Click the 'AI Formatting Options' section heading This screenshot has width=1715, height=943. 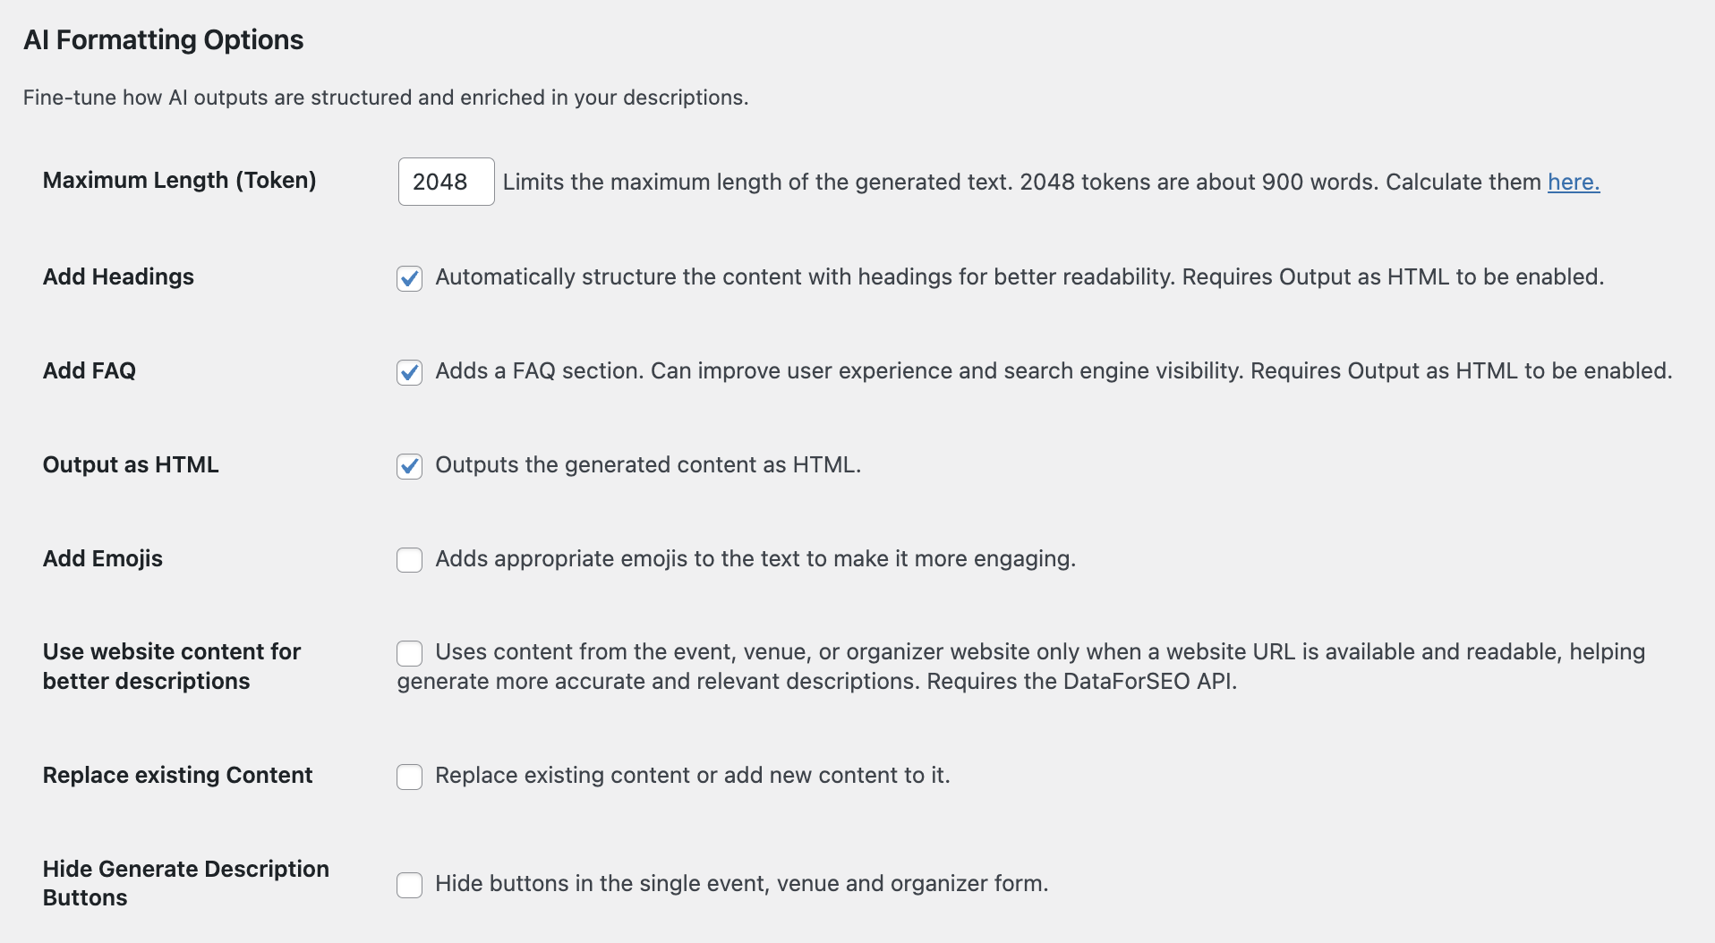[164, 39]
